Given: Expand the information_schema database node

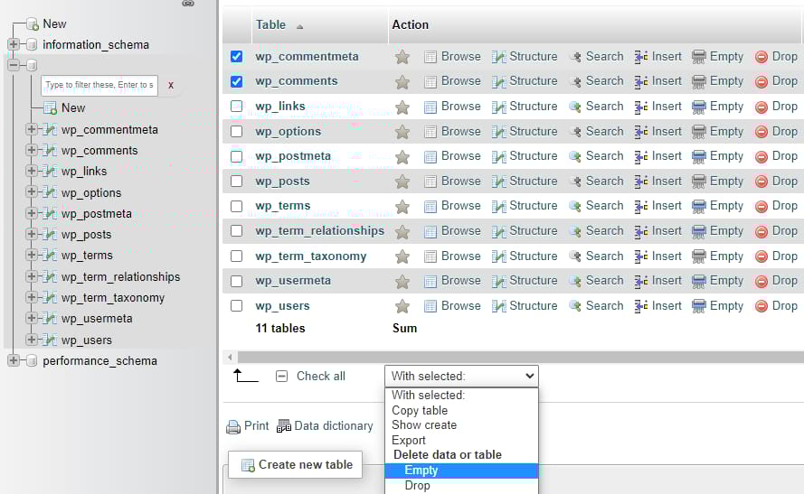Looking at the screenshot, I should point(14,44).
